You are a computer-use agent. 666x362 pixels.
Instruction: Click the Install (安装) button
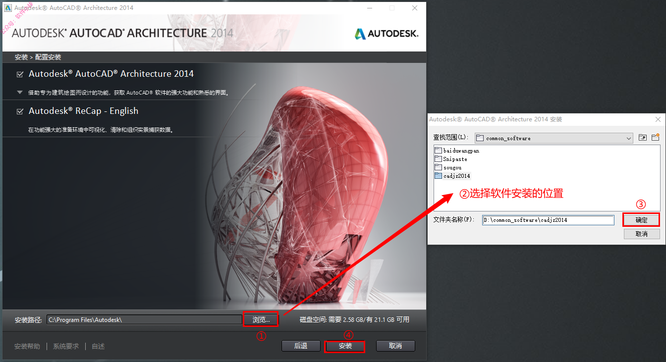click(345, 346)
